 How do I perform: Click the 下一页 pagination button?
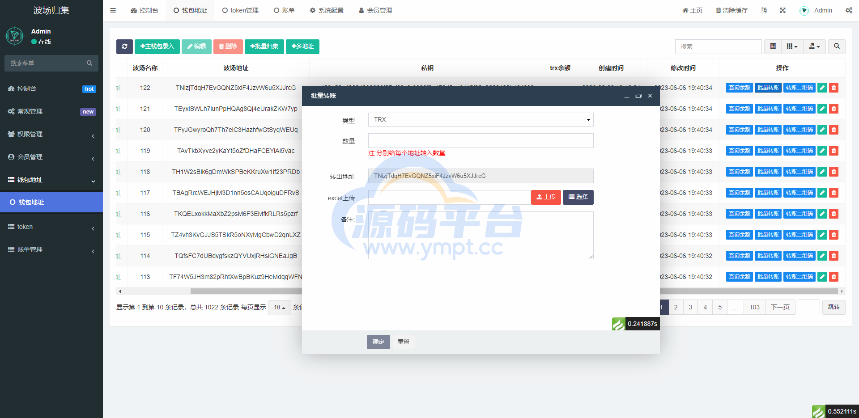(780, 307)
